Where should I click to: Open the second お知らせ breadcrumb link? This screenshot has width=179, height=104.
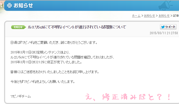164,16
